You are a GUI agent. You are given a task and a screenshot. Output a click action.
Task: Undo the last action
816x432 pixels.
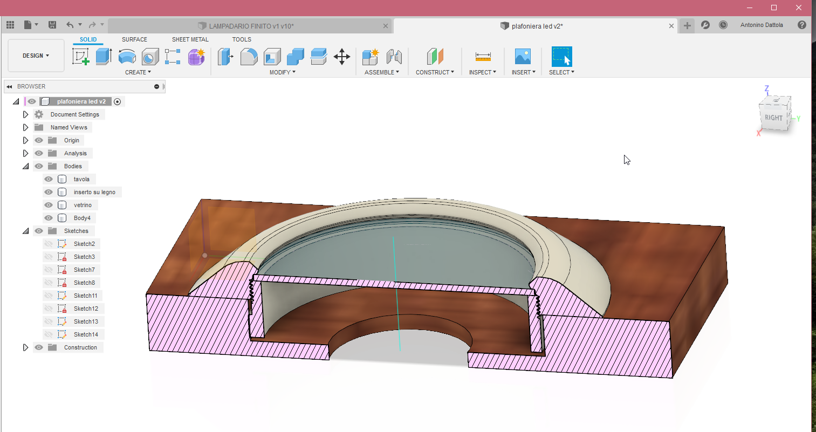pyautogui.click(x=70, y=25)
